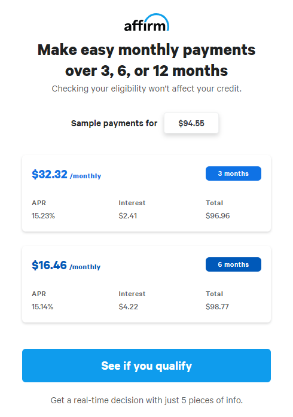Click the 15.23% APR value
The width and height of the screenshot is (293, 417).
[x=43, y=216]
